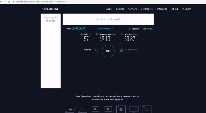
Task: Open the iOS app download icon
Action: pos(82,109)
